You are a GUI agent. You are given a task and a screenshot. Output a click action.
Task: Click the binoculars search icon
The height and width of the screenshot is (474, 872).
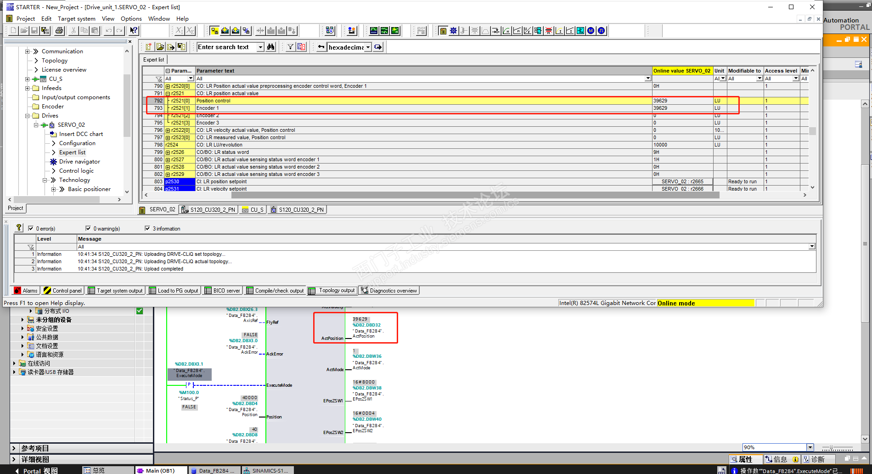271,47
